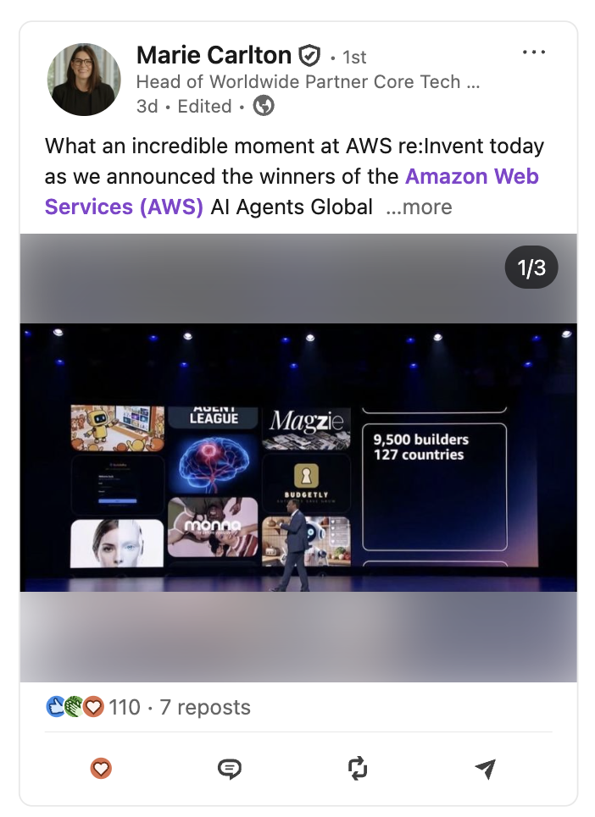This screenshot has height=817, width=595.
Task: Click the globe public visibility icon
Action: tap(264, 106)
